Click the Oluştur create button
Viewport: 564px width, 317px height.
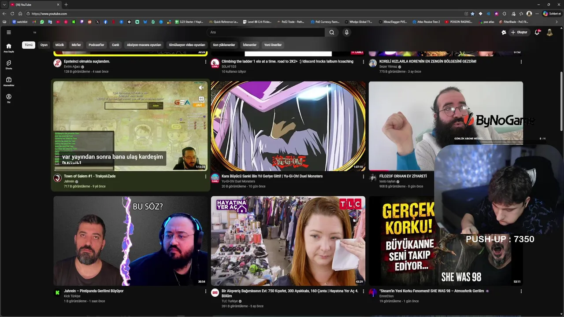pos(519,32)
